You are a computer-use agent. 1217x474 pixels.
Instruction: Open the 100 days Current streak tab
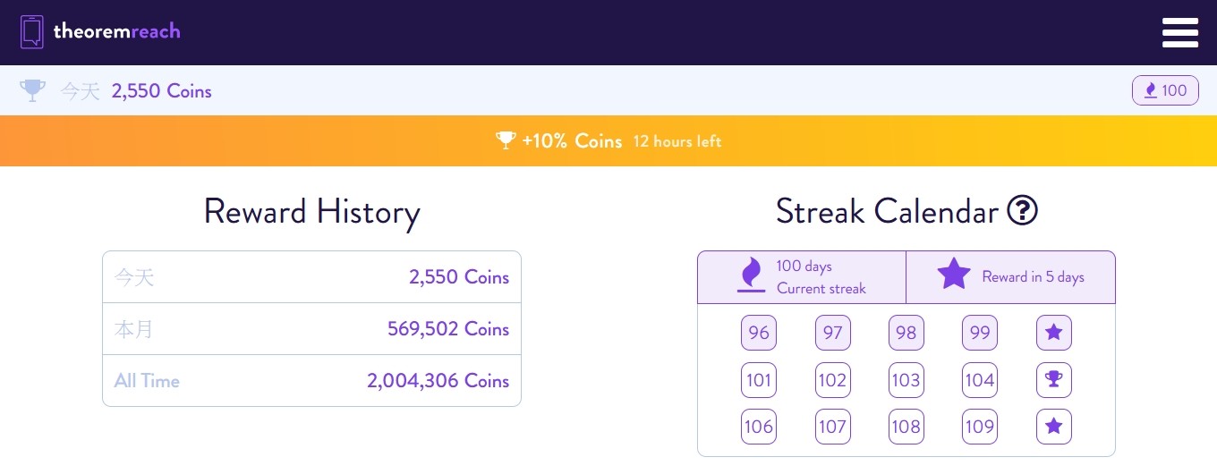[802, 277]
